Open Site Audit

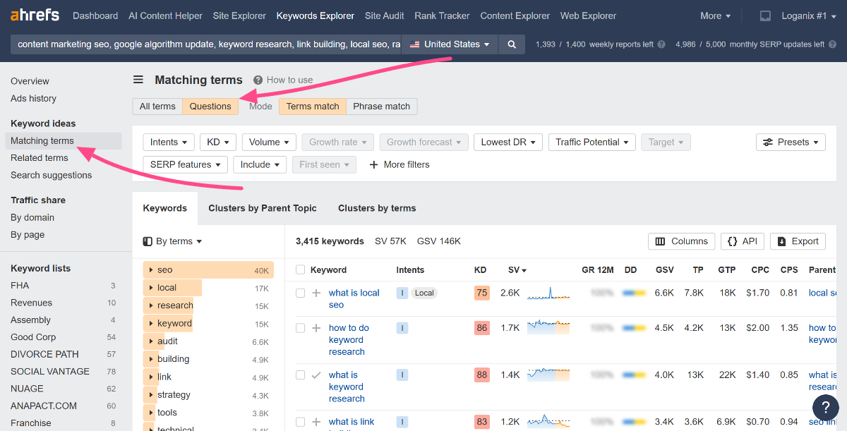pyautogui.click(x=385, y=16)
